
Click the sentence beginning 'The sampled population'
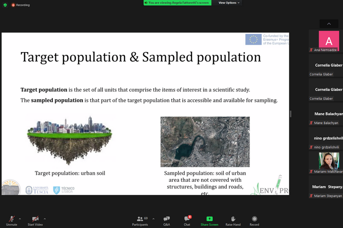(149, 101)
